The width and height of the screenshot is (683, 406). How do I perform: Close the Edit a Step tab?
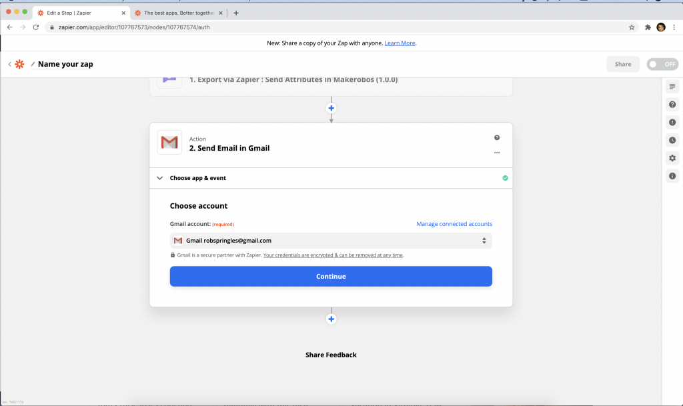[x=123, y=13]
